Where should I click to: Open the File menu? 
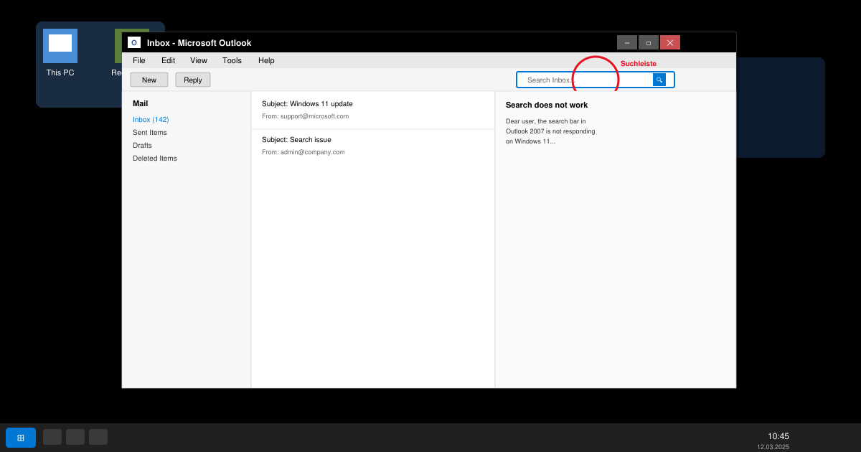coord(139,61)
